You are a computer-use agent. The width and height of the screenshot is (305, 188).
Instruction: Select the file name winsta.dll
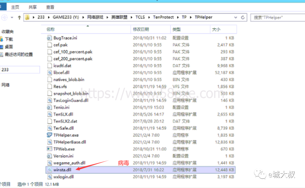click(62, 170)
